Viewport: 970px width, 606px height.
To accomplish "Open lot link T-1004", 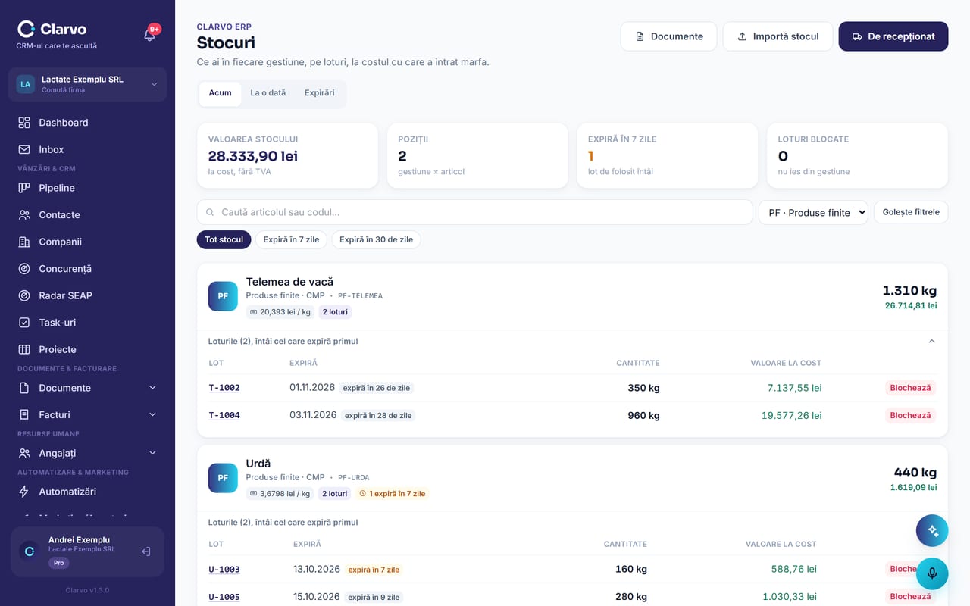I will click(x=224, y=415).
